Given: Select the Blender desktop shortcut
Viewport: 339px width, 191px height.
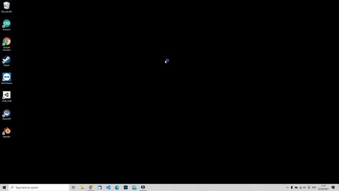Looking at the screenshot, I should [x=6, y=132].
